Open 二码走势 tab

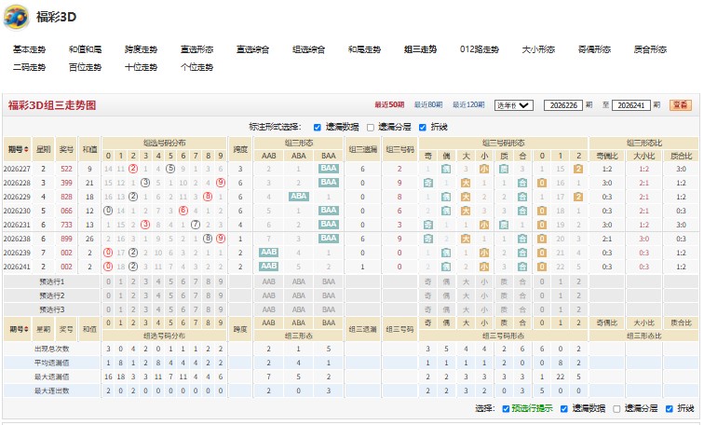[29, 67]
